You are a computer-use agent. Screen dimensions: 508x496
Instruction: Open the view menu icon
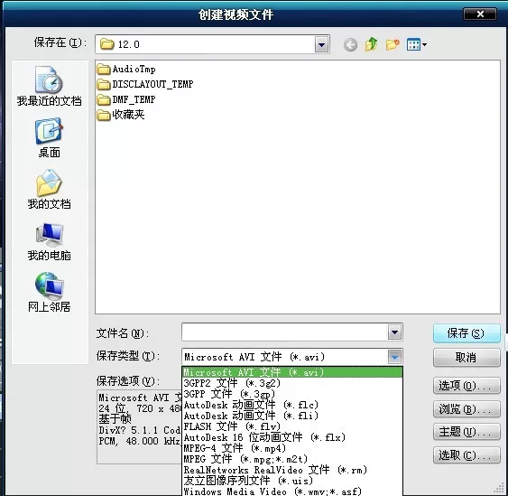pyautogui.click(x=417, y=44)
